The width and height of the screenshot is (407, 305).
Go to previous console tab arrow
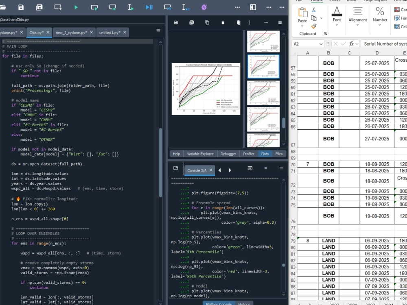pos(220,170)
